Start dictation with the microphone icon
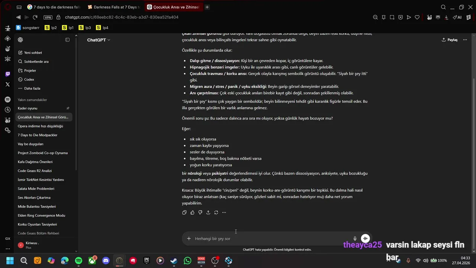The width and height of the screenshot is (476, 268). 355,239
